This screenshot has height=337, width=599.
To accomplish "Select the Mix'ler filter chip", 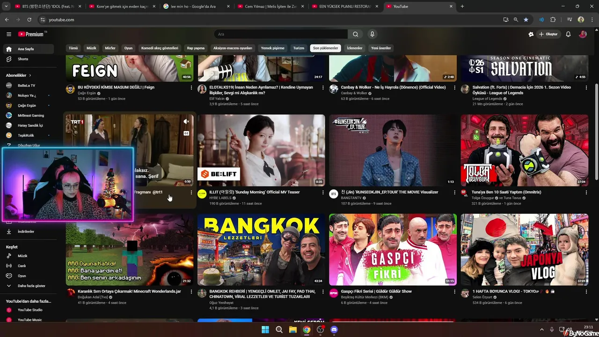I will [110, 48].
